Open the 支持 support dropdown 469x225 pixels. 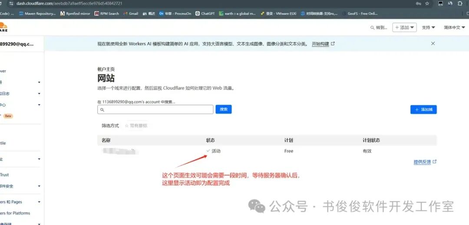(428, 27)
